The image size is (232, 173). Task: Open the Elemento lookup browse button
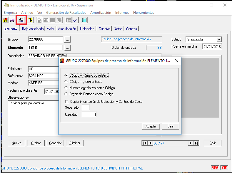pyautogui.click(x=68, y=48)
